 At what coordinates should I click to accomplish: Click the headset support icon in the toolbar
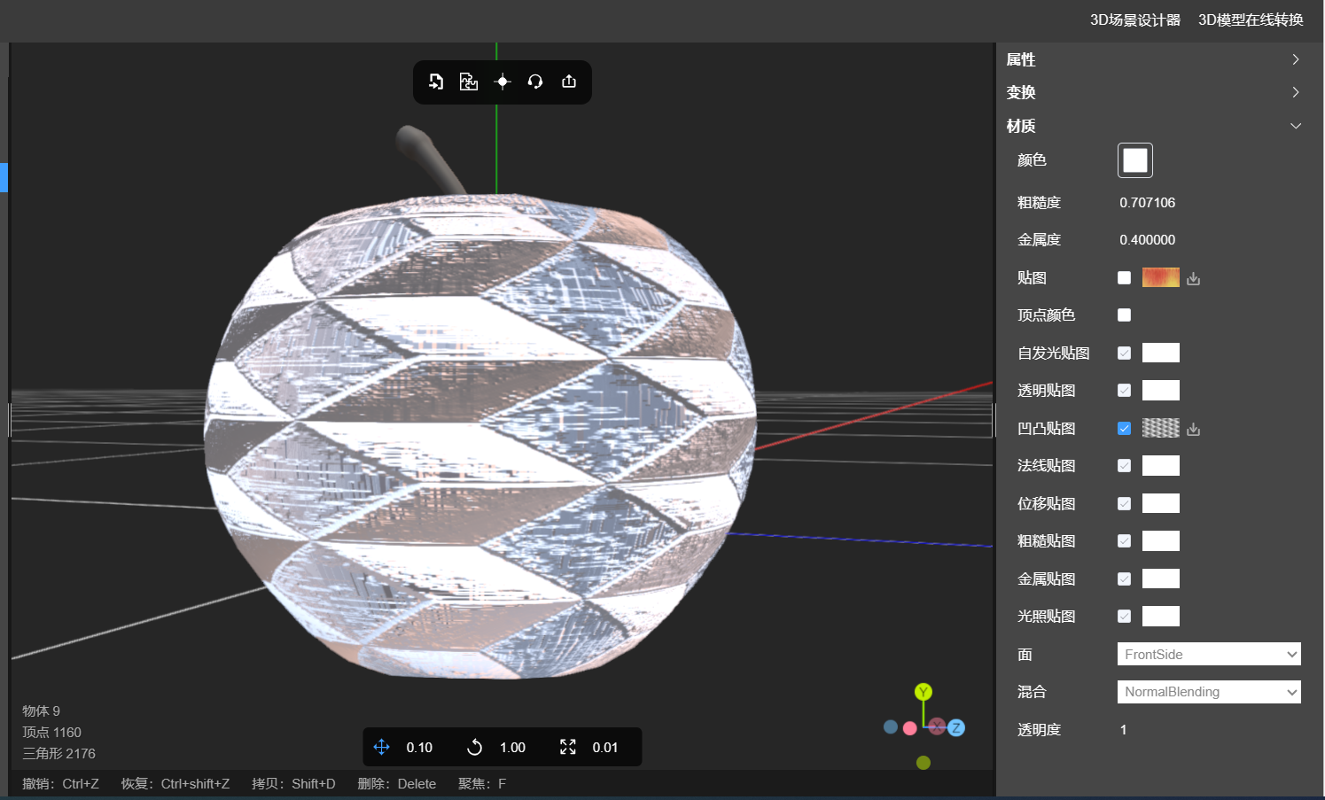coord(535,82)
